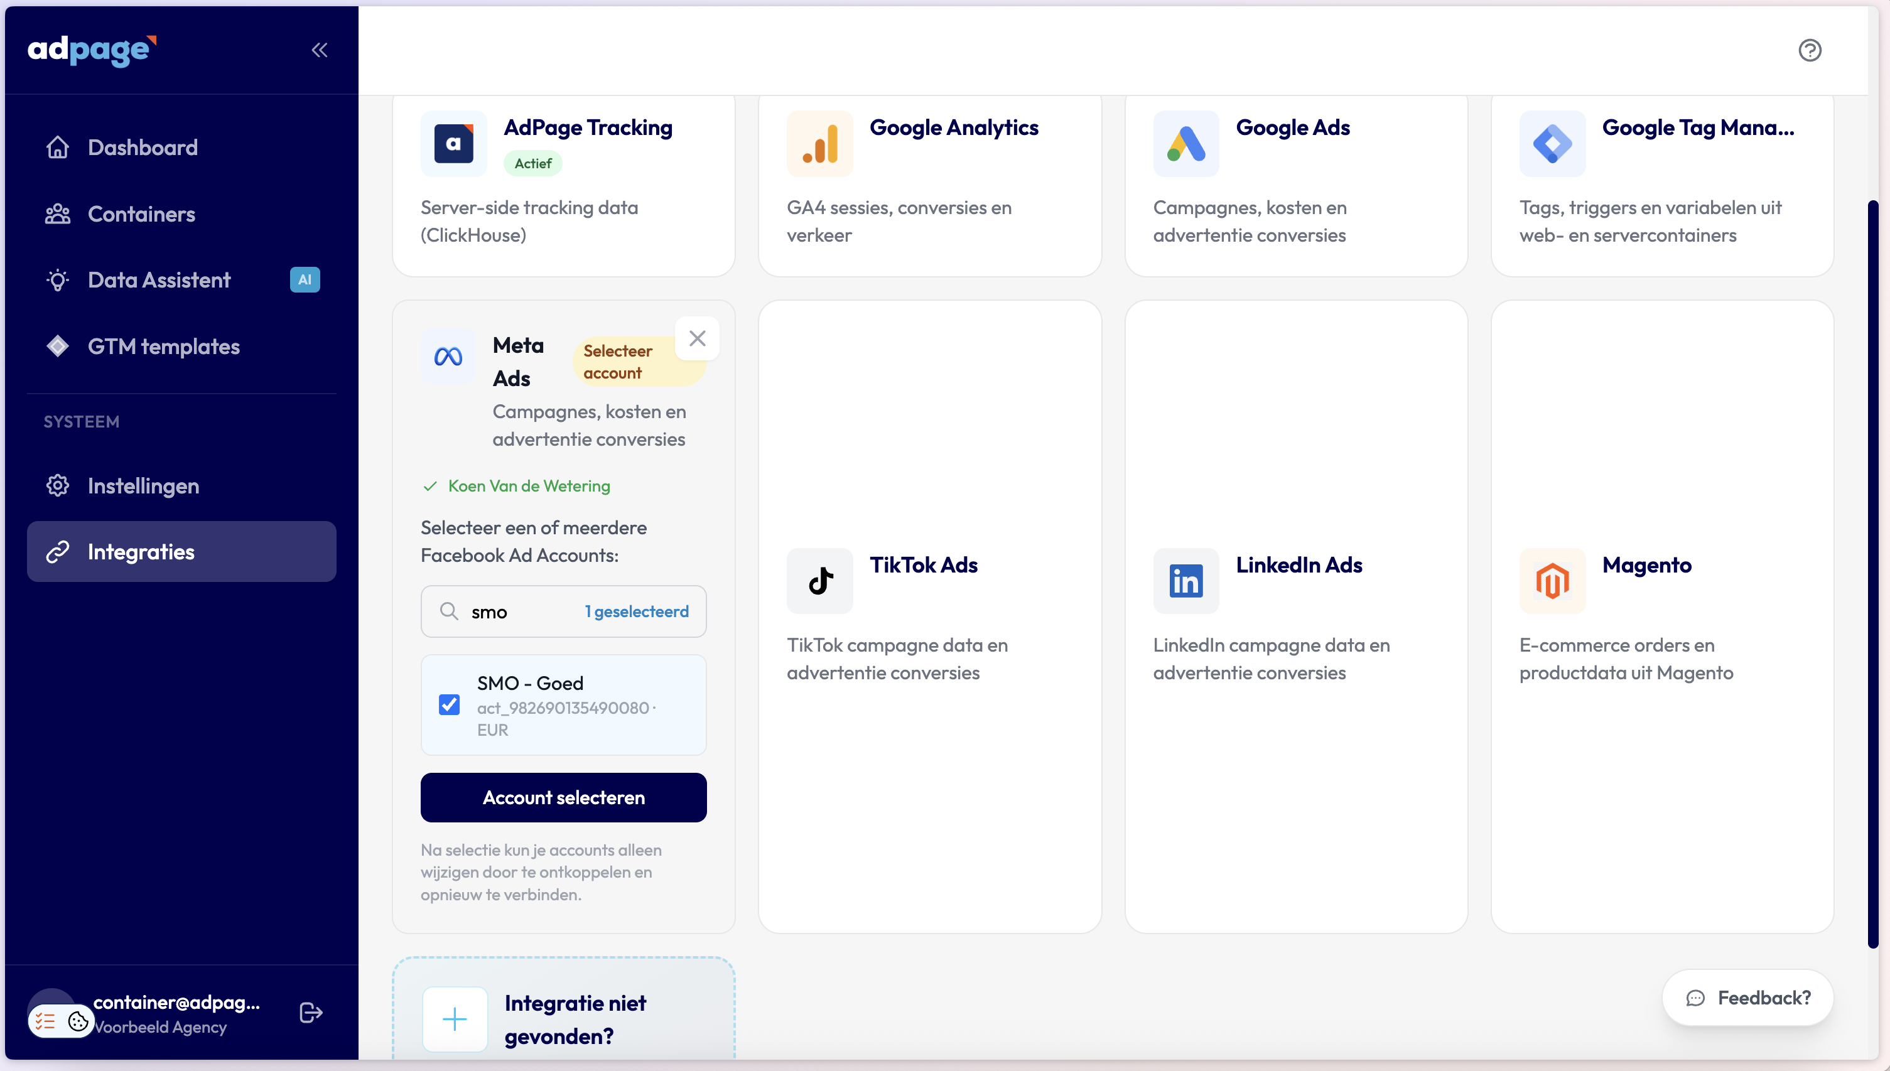Viewport: 1890px width, 1071px height.
Task: Collapse the sidebar with double-chevron icon
Action: [320, 50]
